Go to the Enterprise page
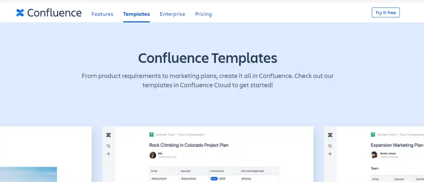 [x=173, y=14]
